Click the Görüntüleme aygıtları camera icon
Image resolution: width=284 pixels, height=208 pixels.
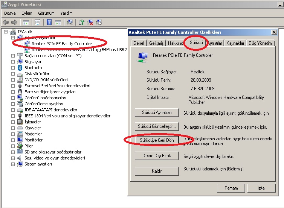(20, 104)
